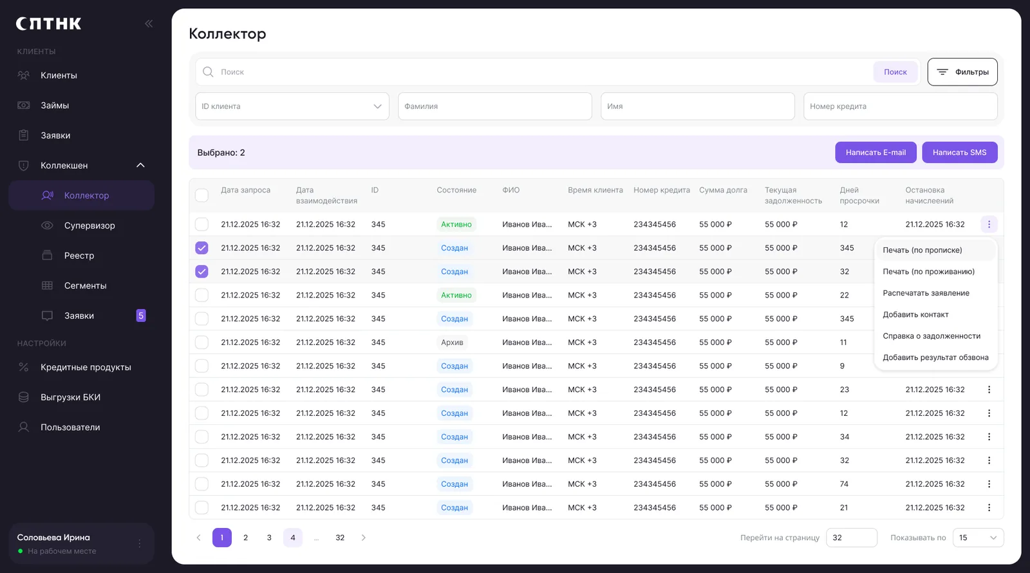Go to page 4 in pagination
Image resolution: width=1030 pixels, height=573 pixels.
pyautogui.click(x=293, y=538)
